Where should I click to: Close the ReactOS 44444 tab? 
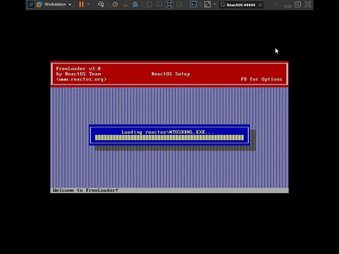260,5
